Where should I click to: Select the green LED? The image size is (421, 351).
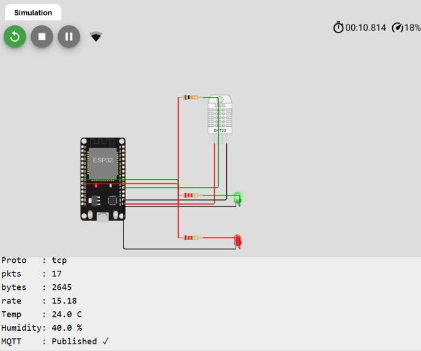[237, 199]
